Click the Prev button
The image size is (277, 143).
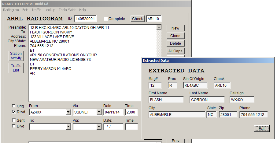point(175,141)
